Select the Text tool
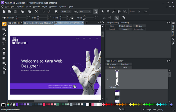Viewport: 176px width, 112px height. pos(4,44)
